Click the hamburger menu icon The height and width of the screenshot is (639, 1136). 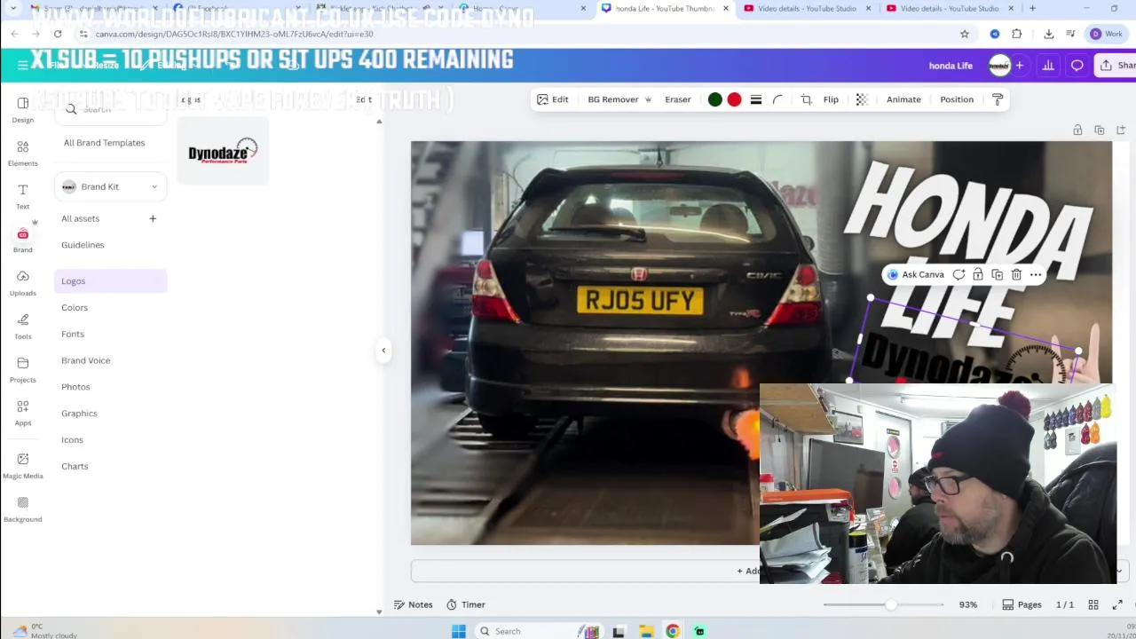[x=22, y=65]
